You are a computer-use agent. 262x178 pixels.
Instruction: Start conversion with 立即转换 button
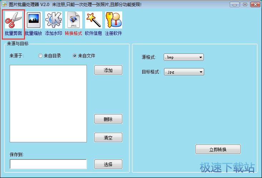(x=218, y=149)
